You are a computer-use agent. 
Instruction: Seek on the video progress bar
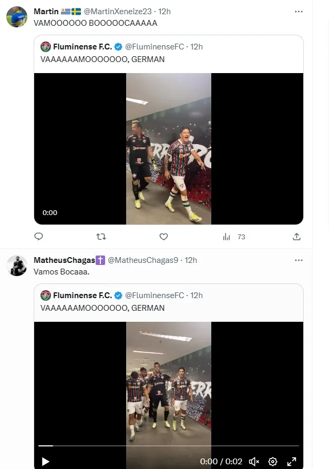[x=168, y=446]
